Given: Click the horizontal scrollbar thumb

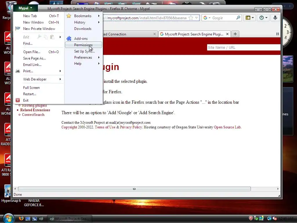Looking at the screenshot, I should click(134, 189).
